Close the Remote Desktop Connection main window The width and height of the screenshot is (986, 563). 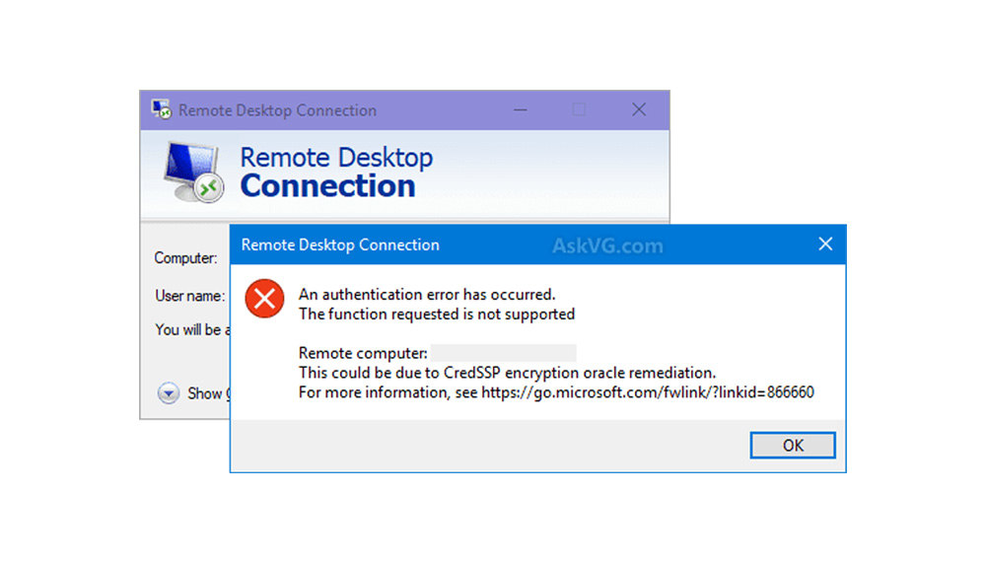pos(639,110)
